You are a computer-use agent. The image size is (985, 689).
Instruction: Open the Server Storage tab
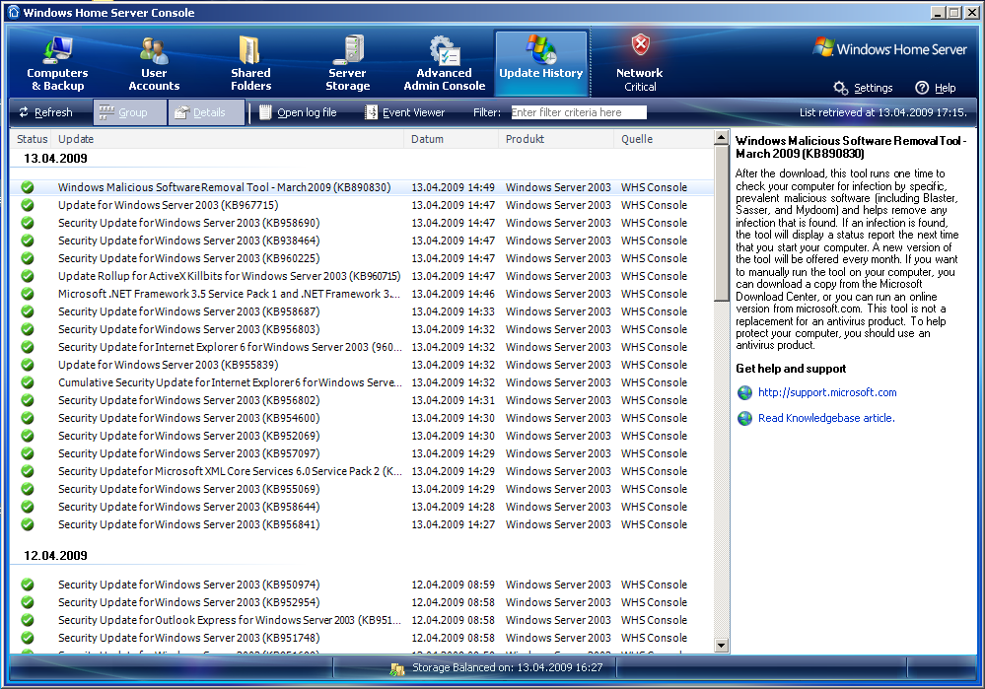pos(347,64)
